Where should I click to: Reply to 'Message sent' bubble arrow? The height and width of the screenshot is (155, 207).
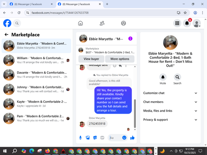[x=120, y=66]
